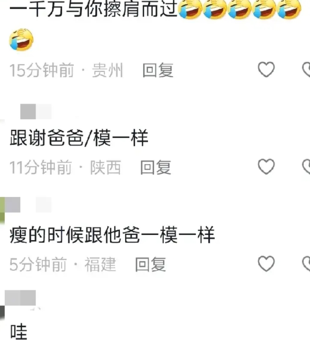Screen dimensions: 310x348
Task: Reply to the comment posted 15分钟前
Action: 158,70
